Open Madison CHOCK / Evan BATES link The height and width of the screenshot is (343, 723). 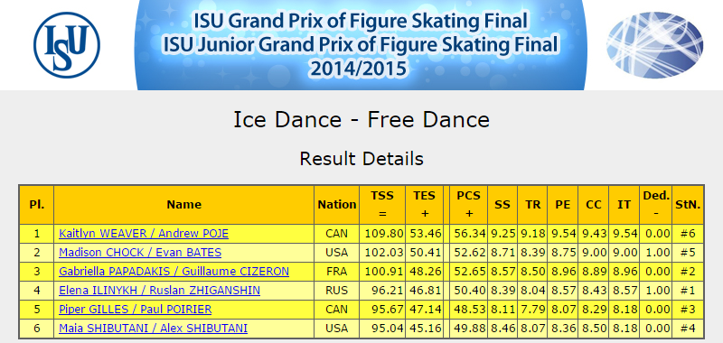click(x=140, y=253)
